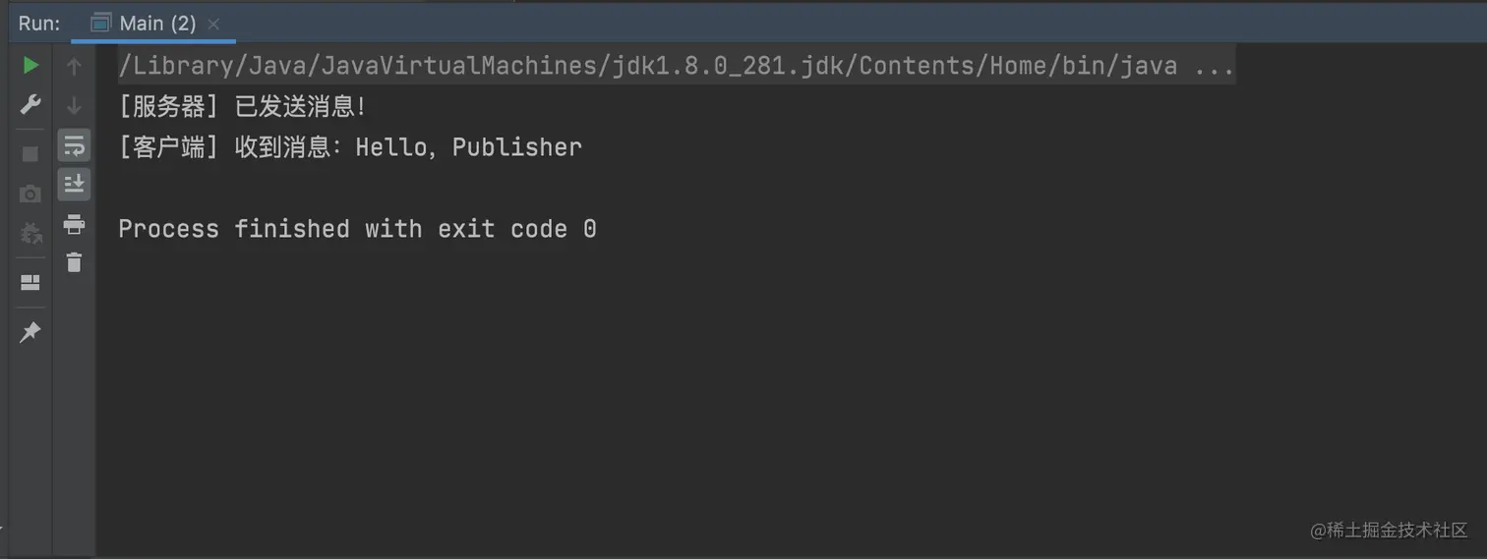
Task: Toggle the pin tab icon
Action: pyautogui.click(x=30, y=333)
